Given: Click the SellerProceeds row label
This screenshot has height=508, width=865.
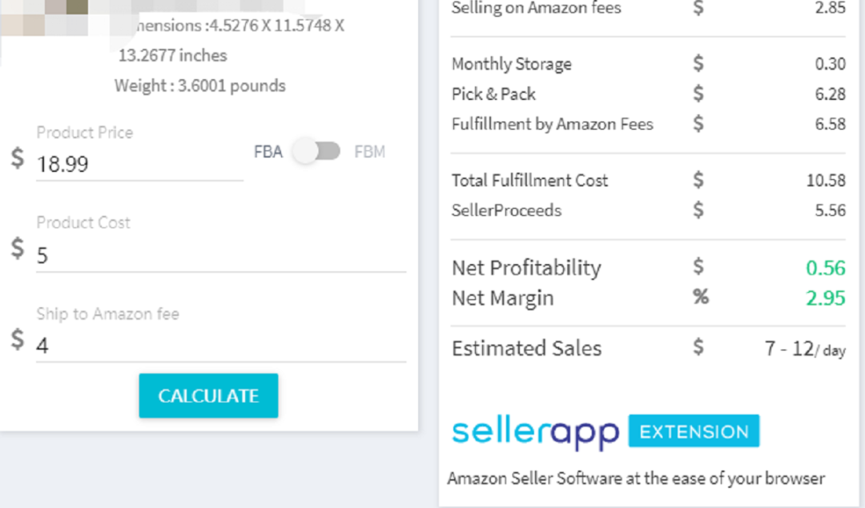Looking at the screenshot, I should point(506,210).
